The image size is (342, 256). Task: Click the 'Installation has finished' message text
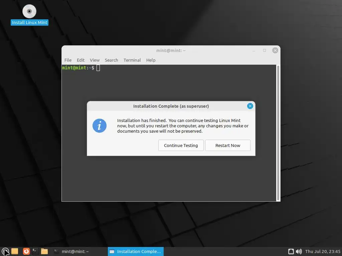point(183,126)
